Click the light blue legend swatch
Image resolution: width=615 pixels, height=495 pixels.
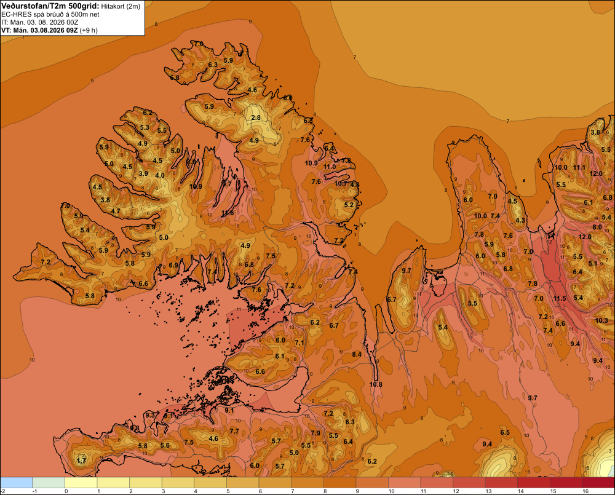16,483
